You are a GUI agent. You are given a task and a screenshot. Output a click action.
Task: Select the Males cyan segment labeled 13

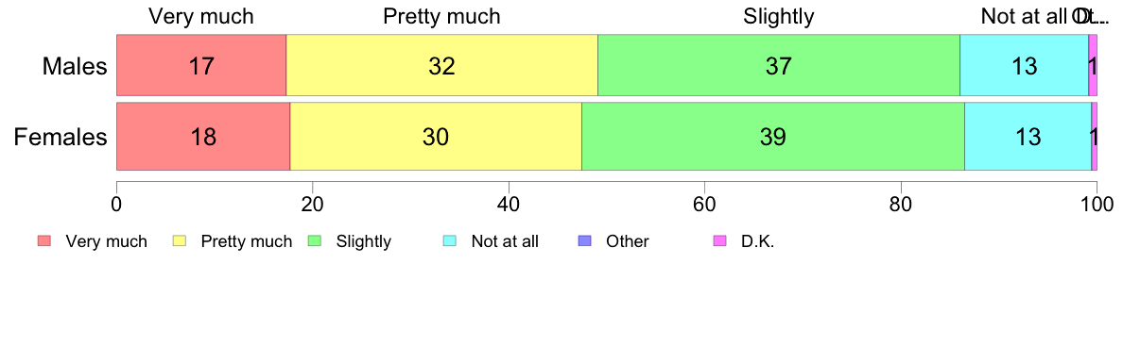[x=1024, y=65]
